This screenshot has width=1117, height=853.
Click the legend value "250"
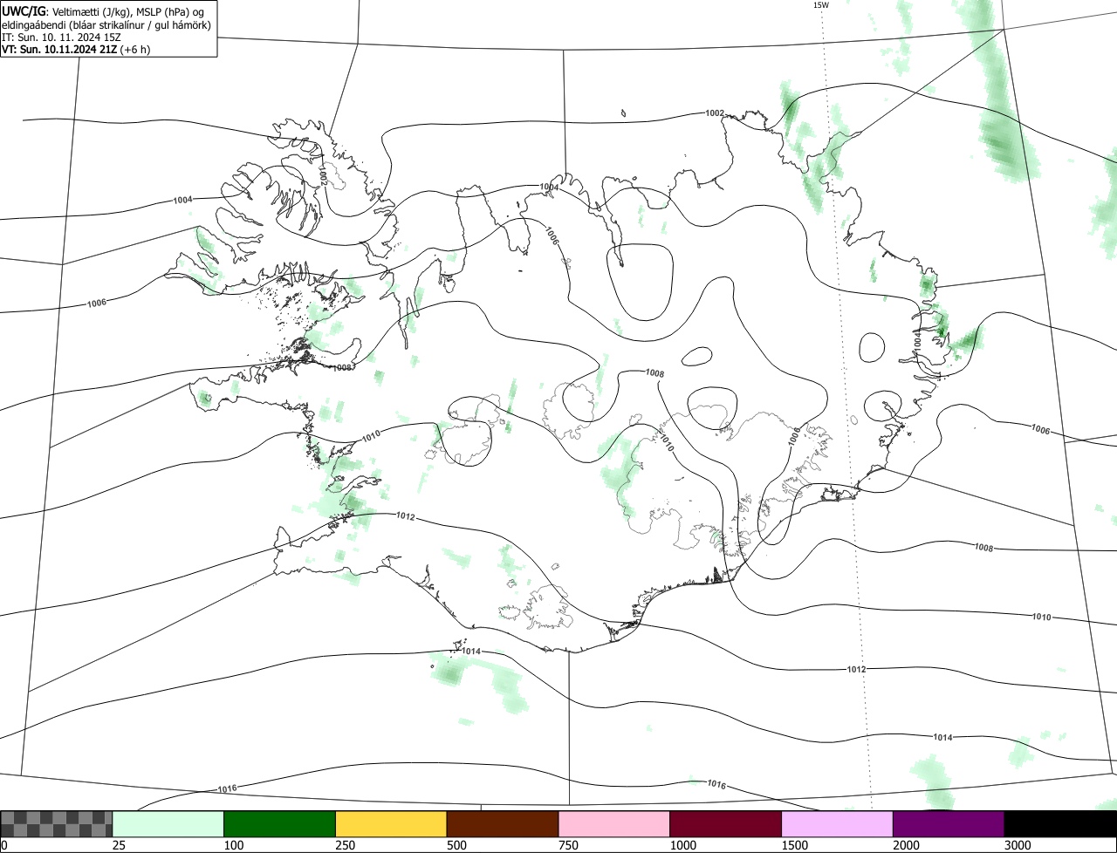coord(345,846)
